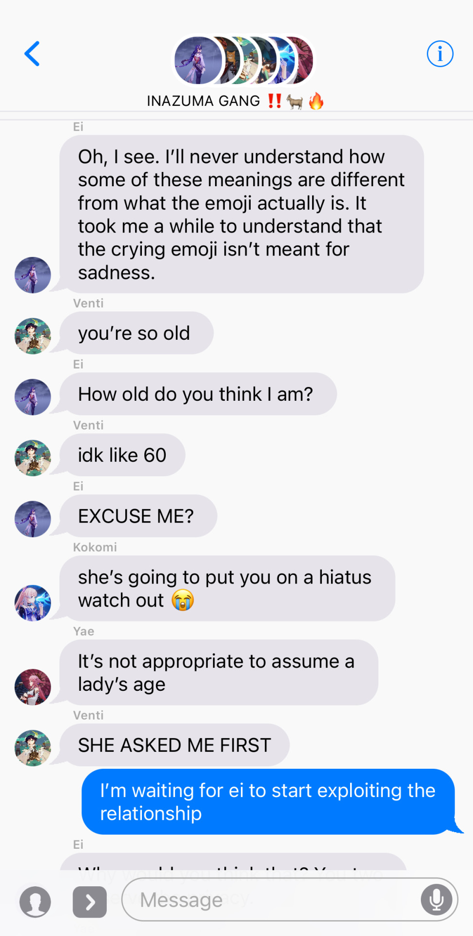Open the INAZUMA GANG group title
Image resolution: width=473 pixels, height=936 pixels.
click(236, 101)
